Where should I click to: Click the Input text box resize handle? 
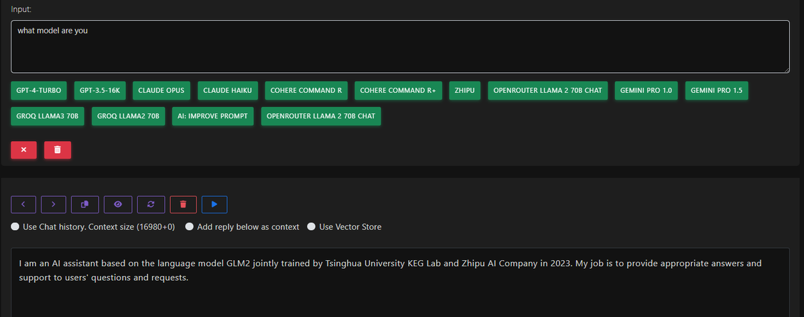tap(786, 69)
